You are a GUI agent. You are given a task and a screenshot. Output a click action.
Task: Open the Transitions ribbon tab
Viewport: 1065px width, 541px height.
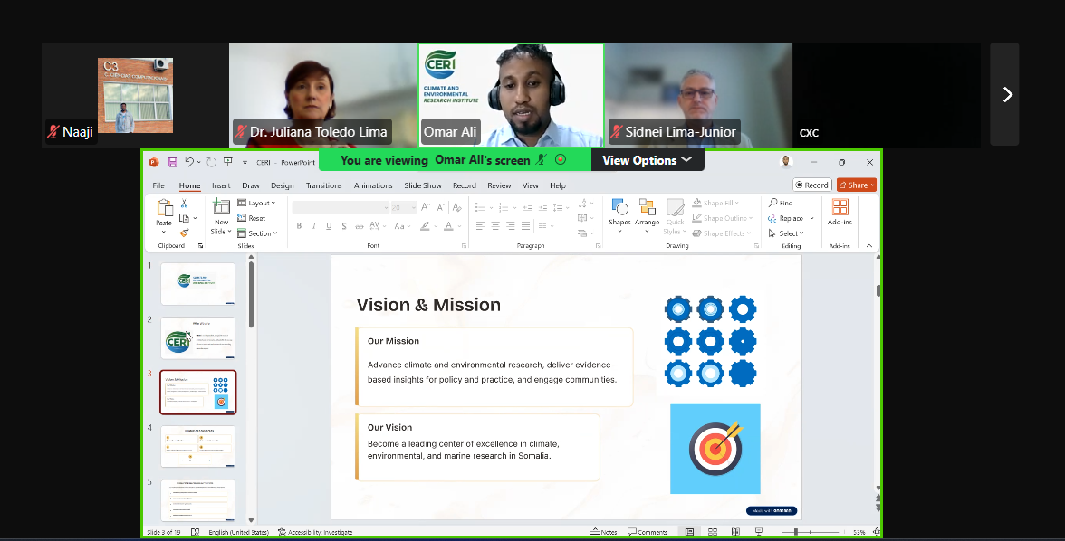[323, 185]
